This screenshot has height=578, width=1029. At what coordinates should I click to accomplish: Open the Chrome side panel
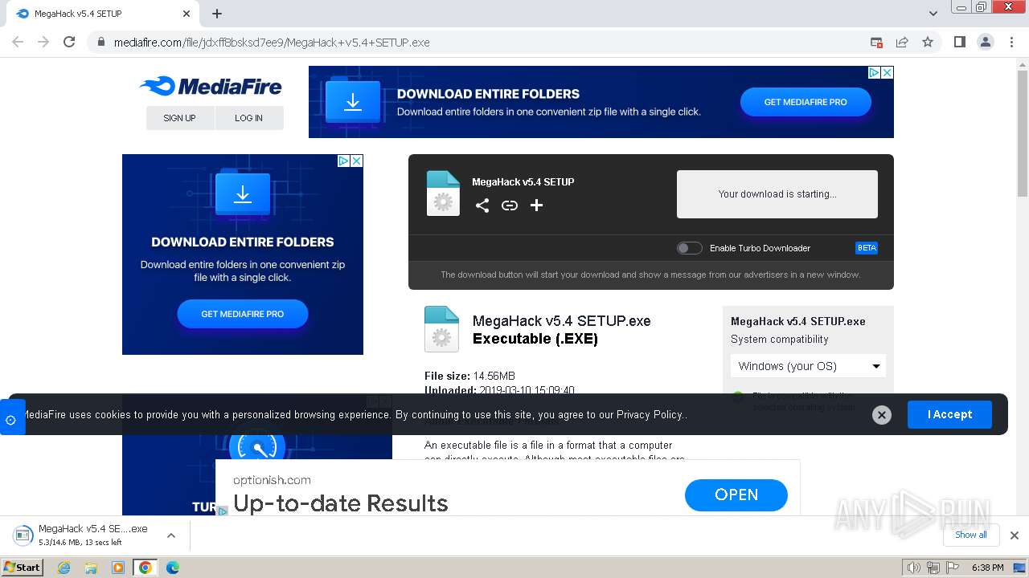959,42
